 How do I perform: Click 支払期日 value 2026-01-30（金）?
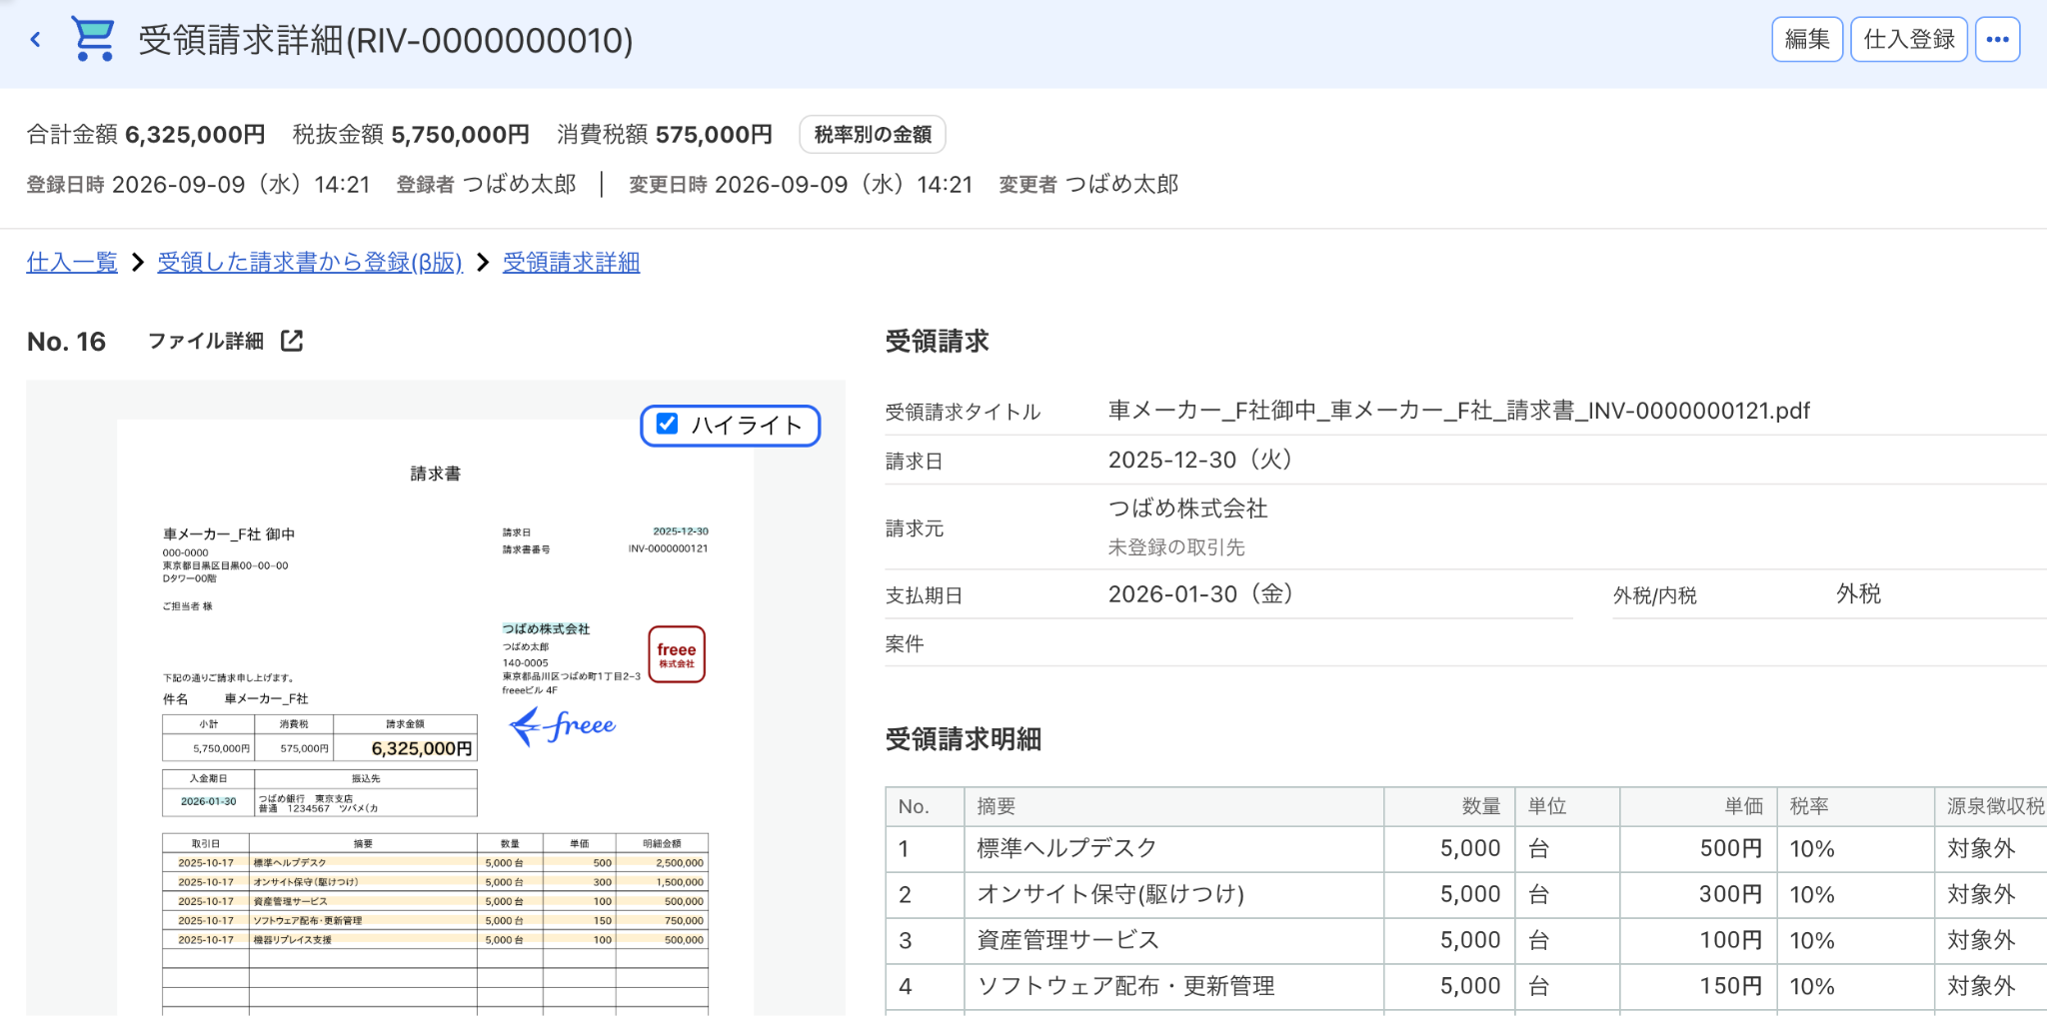pyautogui.click(x=1201, y=594)
